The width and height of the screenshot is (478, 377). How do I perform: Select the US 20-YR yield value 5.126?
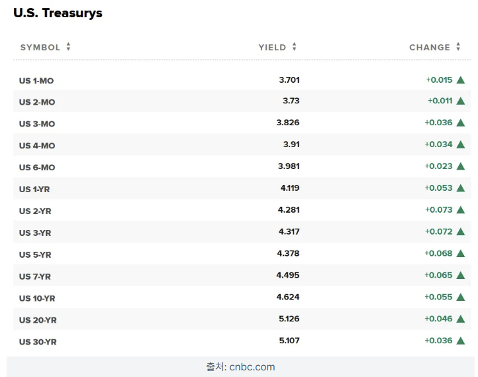[x=289, y=319]
